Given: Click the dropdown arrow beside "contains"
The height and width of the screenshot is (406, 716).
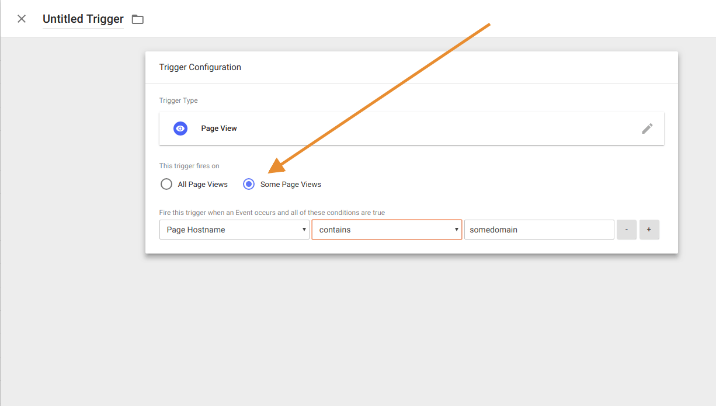Looking at the screenshot, I should [456, 230].
